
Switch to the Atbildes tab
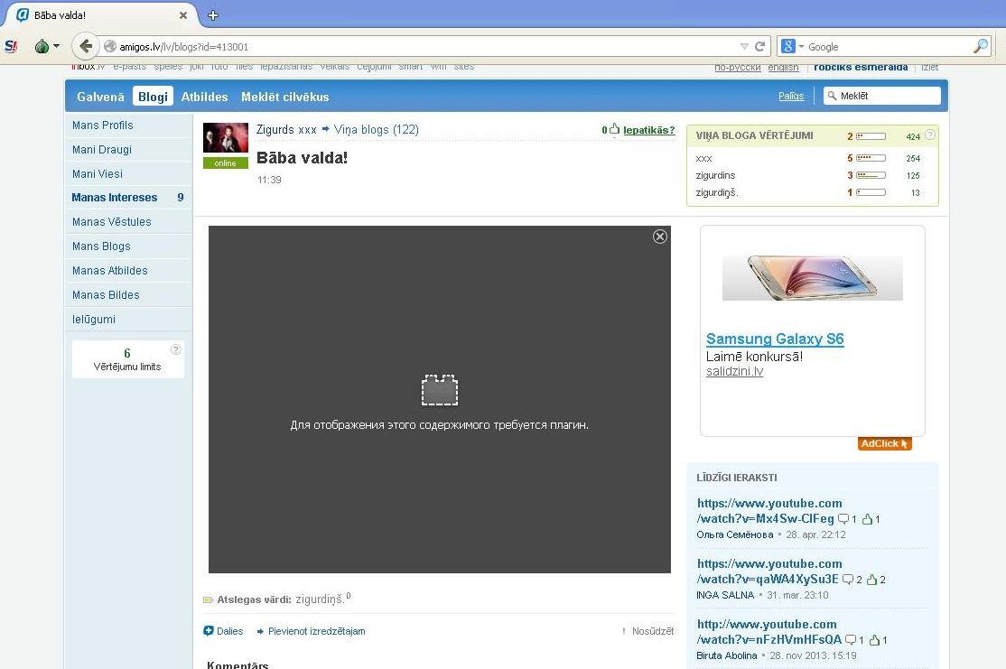[204, 97]
